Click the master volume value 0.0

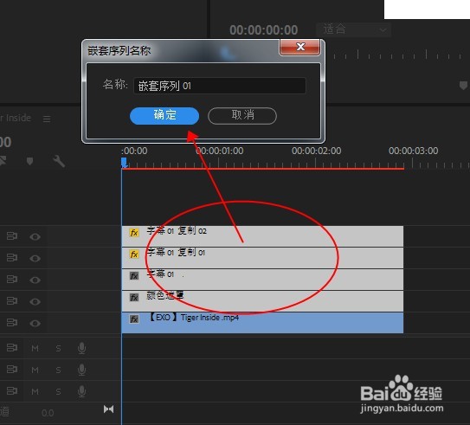click(48, 413)
